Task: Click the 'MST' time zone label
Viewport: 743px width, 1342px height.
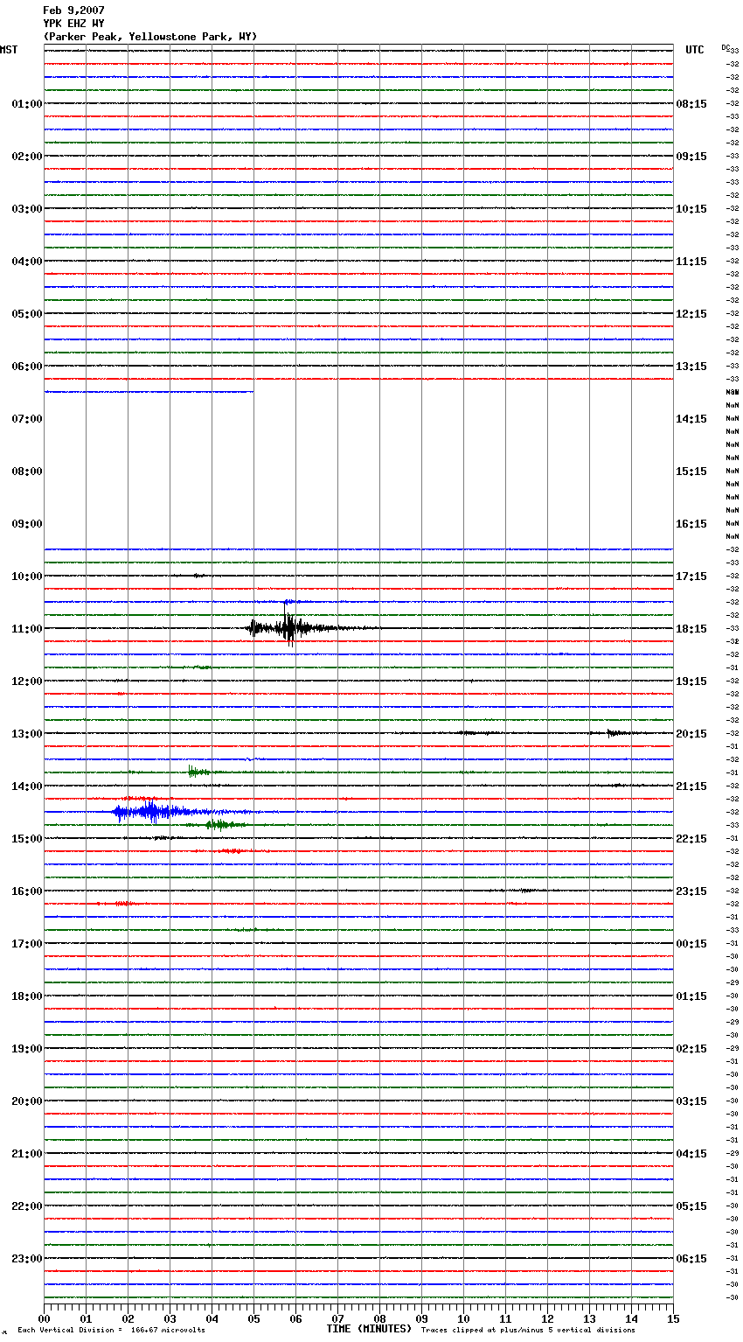Action: pos(9,50)
